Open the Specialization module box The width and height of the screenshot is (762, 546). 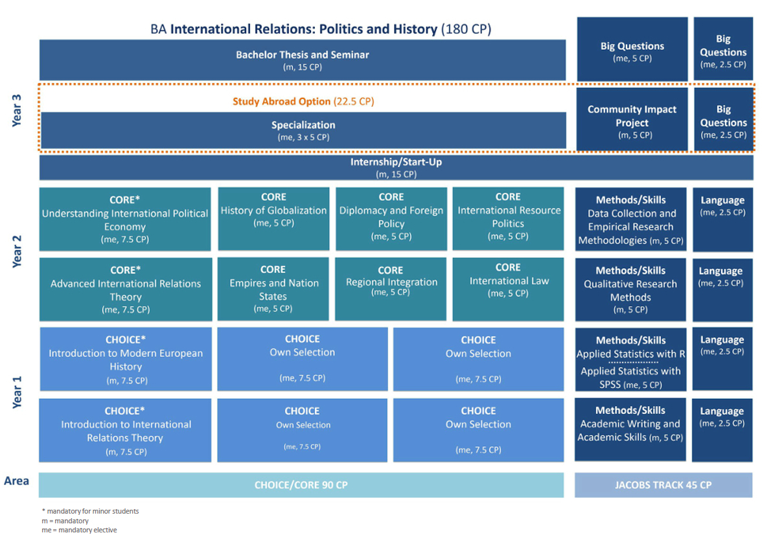click(303, 130)
